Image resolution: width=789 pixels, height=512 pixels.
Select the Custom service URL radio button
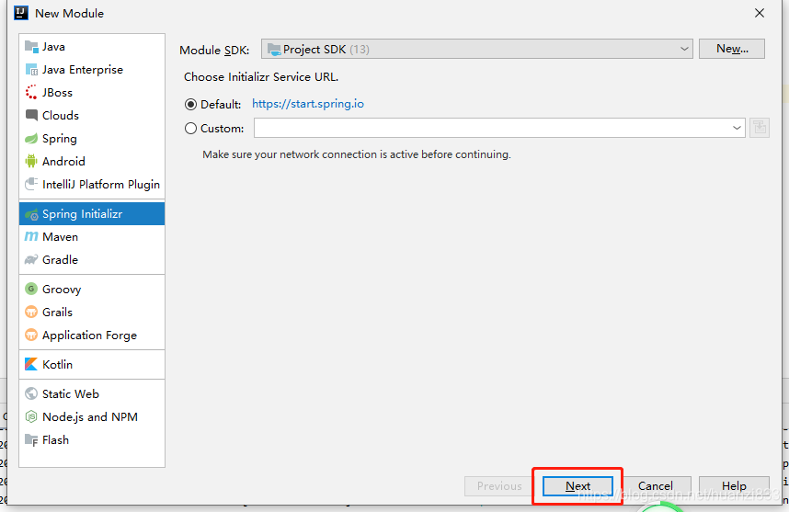click(190, 129)
